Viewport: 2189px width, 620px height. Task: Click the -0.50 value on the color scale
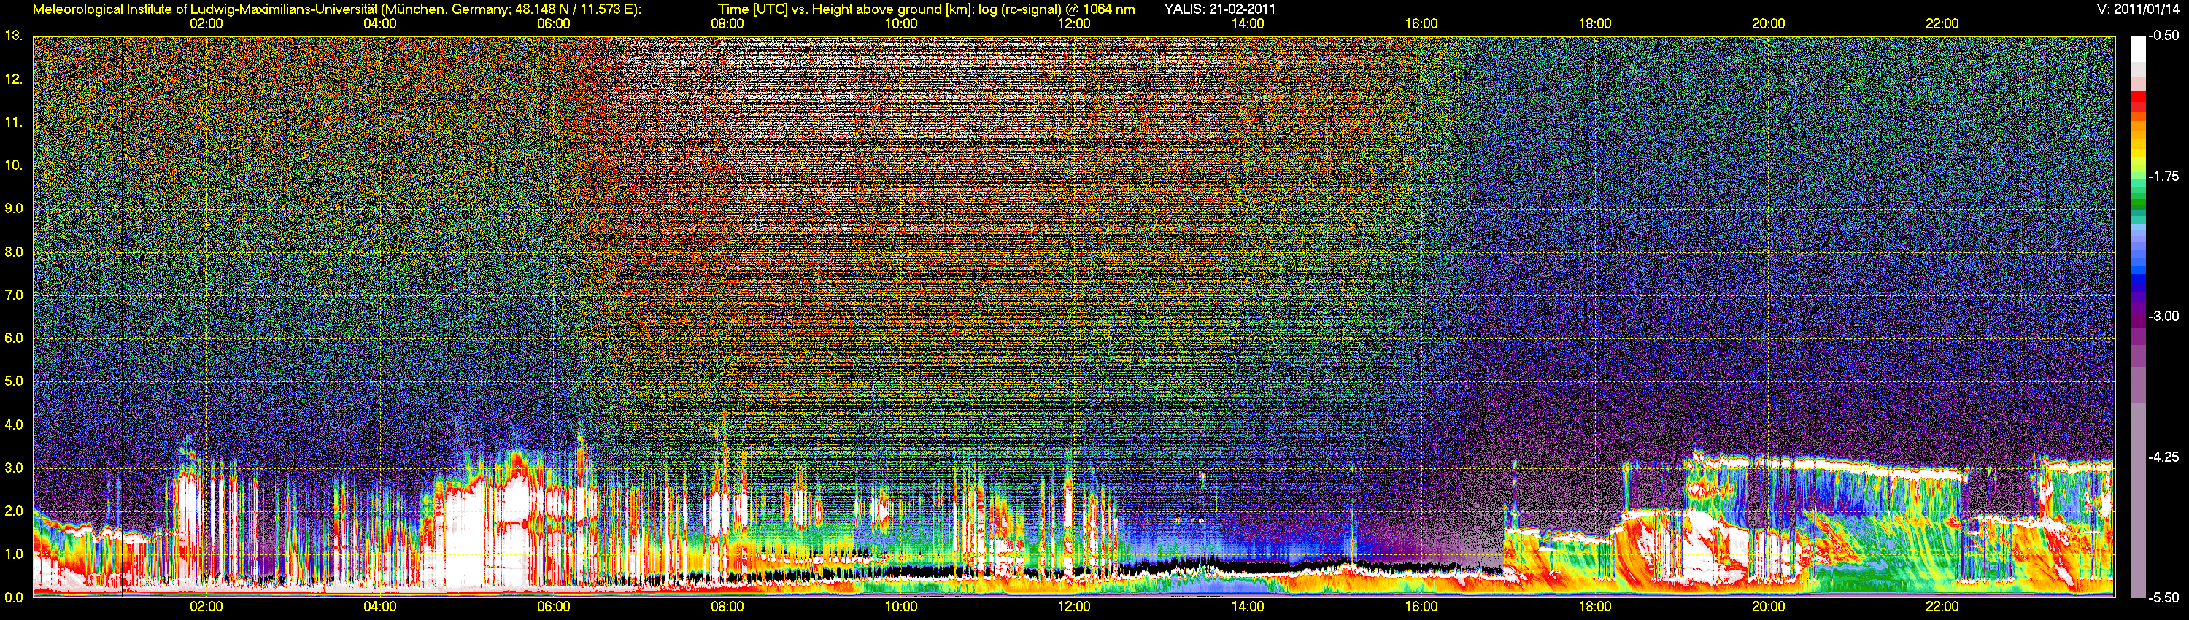(x=2163, y=36)
